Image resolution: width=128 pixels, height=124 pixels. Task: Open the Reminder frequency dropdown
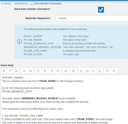(x=92, y=18)
